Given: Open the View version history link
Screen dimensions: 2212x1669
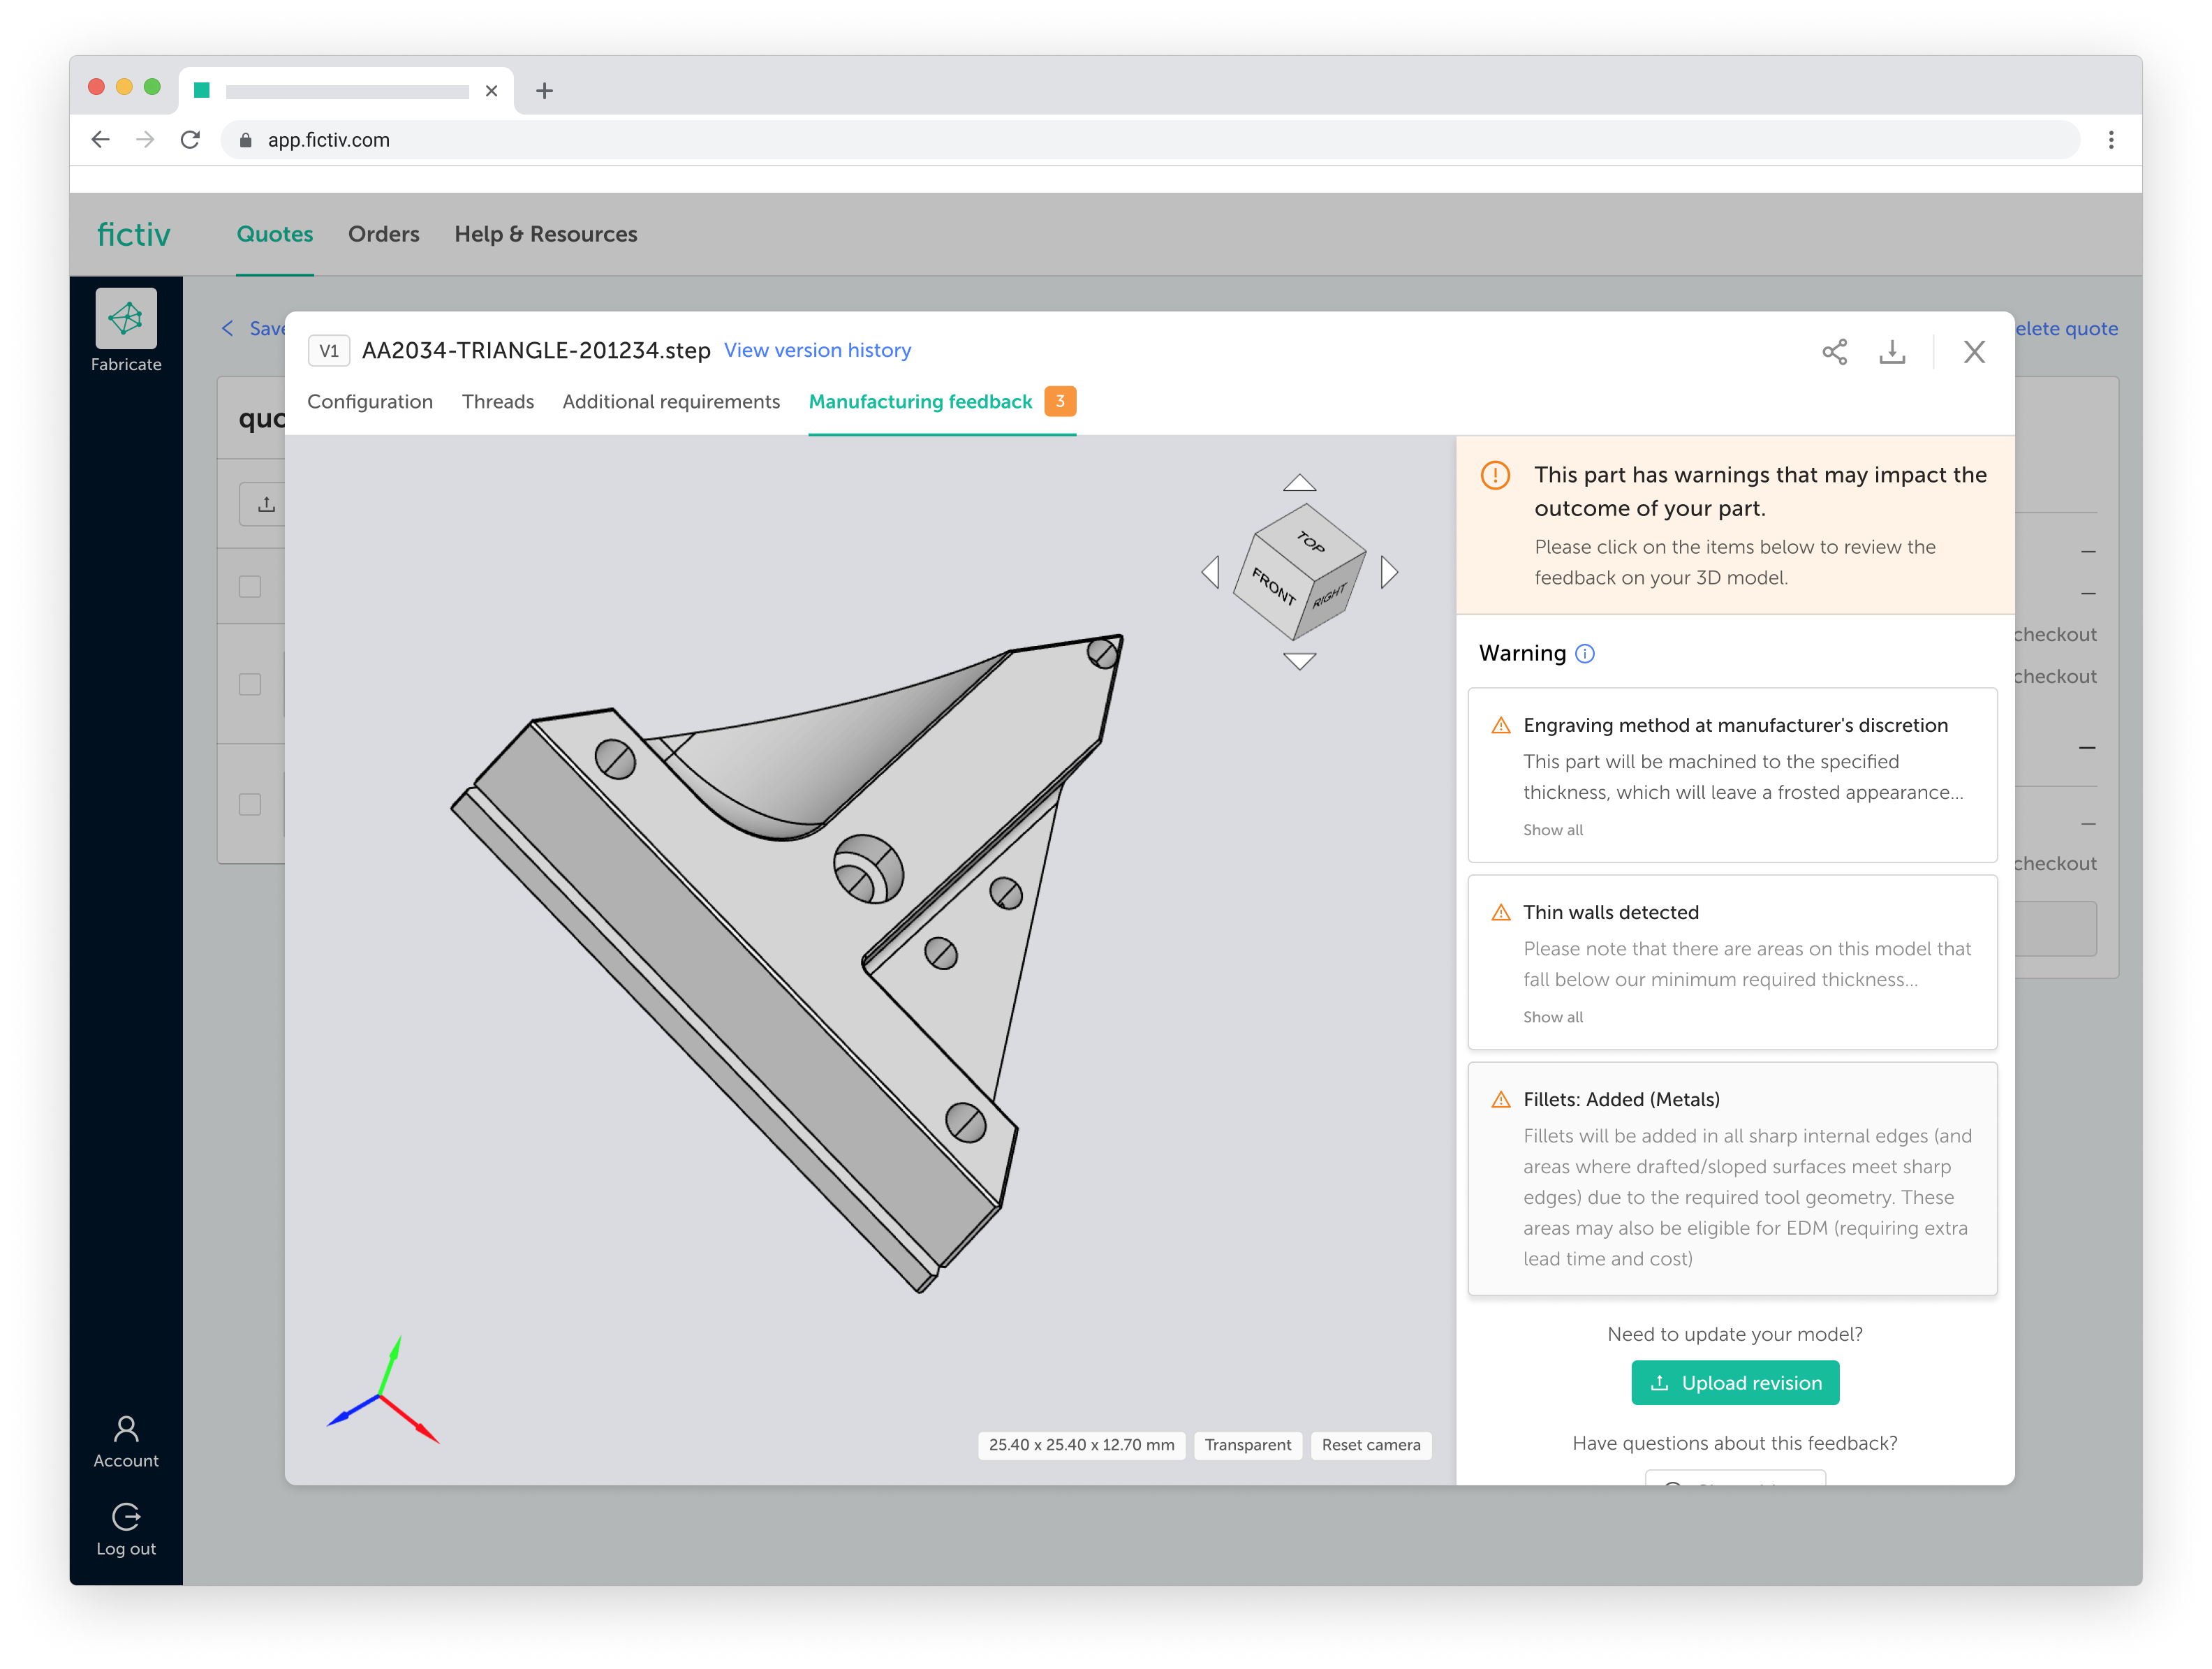Looking at the screenshot, I should click(817, 350).
